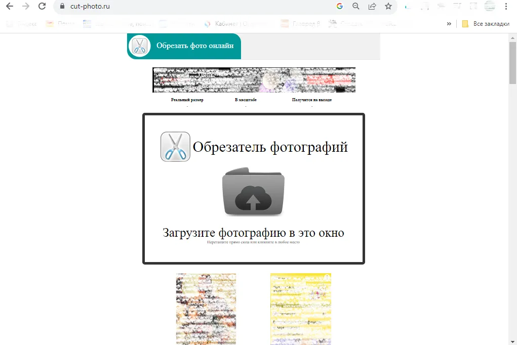Click the magnifier search icon in the toolbar
The image size is (517, 345).
(356, 6)
